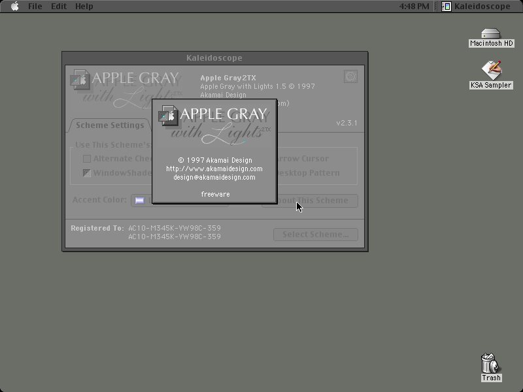Click the question mark help icon in Kaleidoscope window

(x=350, y=76)
